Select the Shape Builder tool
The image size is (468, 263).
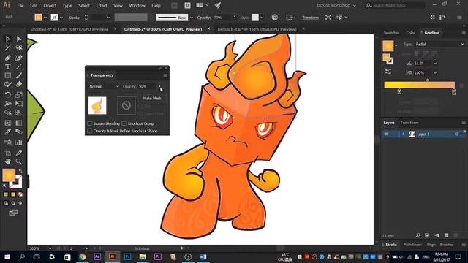click(x=8, y=113)
